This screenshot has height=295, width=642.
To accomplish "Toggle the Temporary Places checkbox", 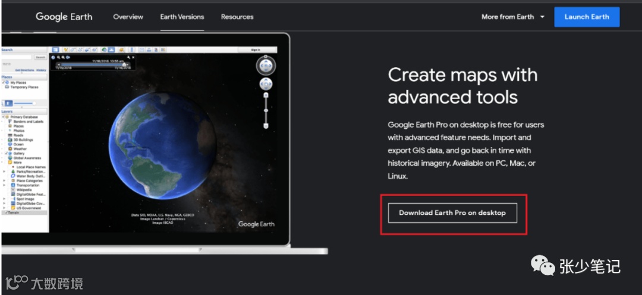I will (4, 87).
